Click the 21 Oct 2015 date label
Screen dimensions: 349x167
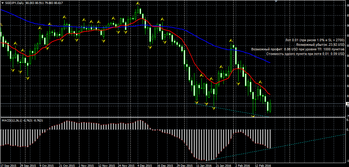[x=67, y=165]
